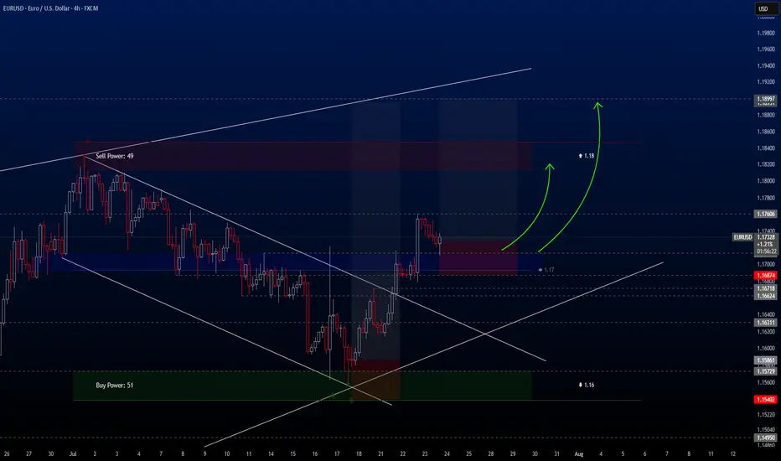Click the 16 date label on time axis
The width and height of the screenshot is (781, 461).
[315, 454]
